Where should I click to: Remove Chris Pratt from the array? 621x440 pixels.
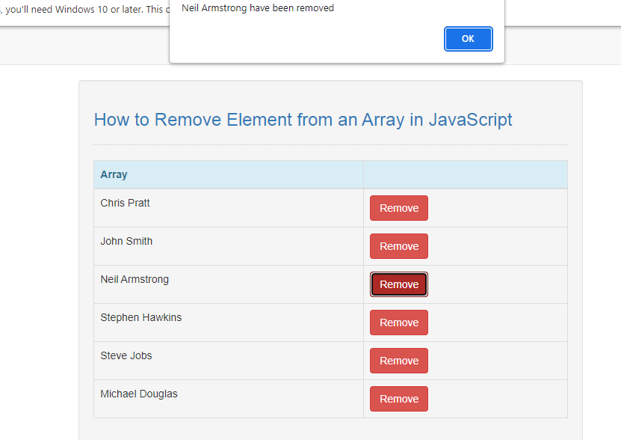click(x=399, y=208)
